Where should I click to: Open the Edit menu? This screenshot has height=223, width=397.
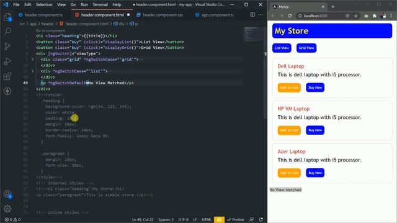[x=27, y=4]
